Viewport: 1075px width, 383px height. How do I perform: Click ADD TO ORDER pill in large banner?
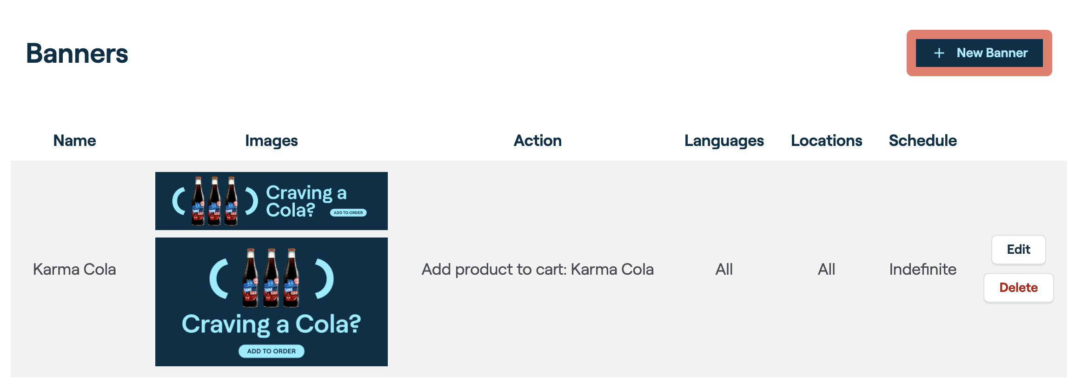pyautogui.click(x=271, y=351)
